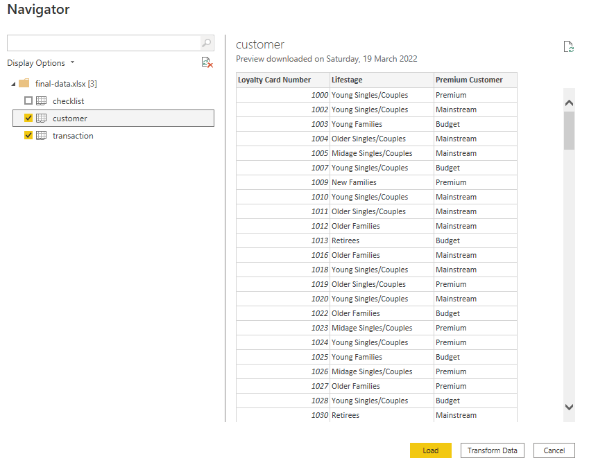The width and height of the screenshot is (589, 465).
Task: Click the clear selections icon
Action: tap(207, 62)
